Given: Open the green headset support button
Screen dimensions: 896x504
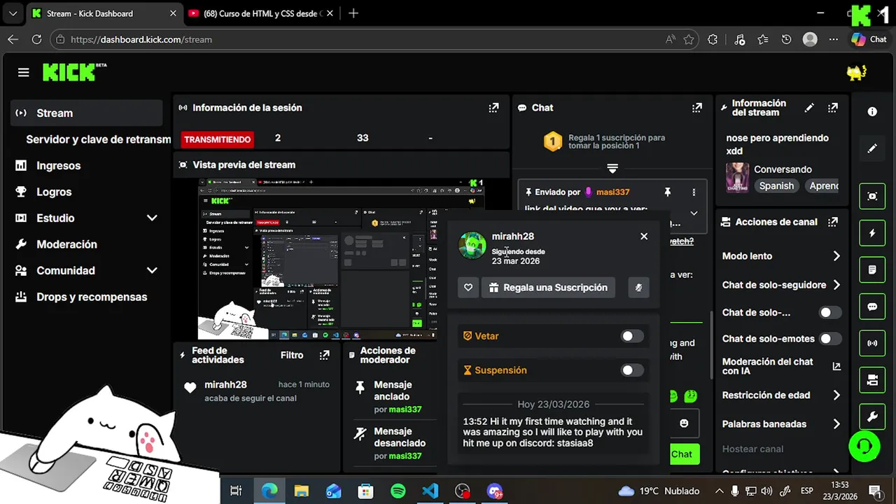Looking at the screenshot, I should (864, 446).
